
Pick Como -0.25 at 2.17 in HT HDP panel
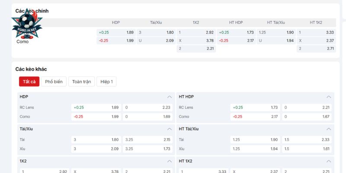255,117
